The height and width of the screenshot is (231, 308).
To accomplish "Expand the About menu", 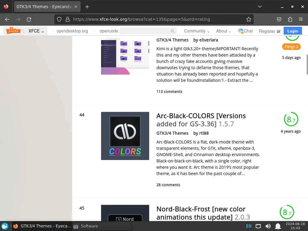I will [223, 31].
